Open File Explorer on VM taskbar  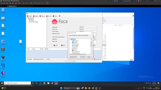click(x=45, y=83)
